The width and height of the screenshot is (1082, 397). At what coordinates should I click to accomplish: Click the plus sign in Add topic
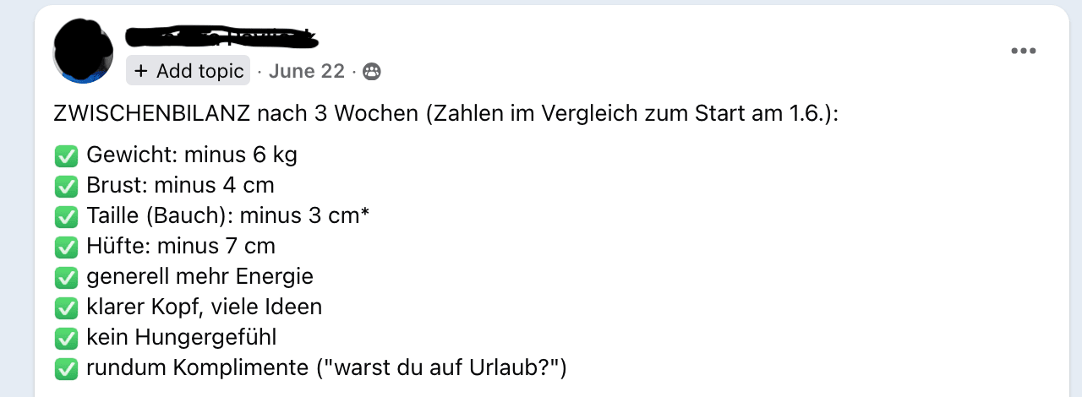coord(140,71)
